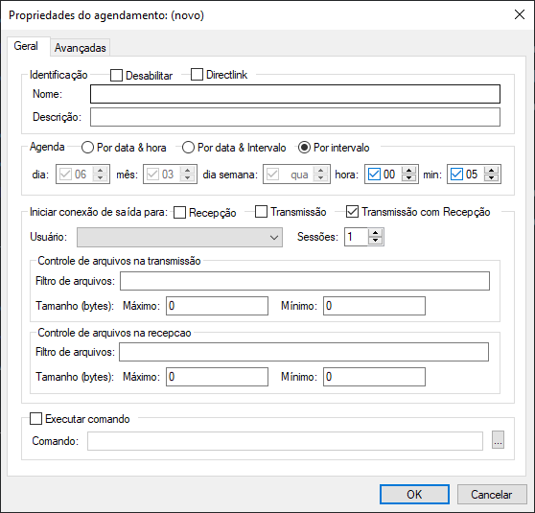
Task: Close the Propriedades do agendamento dialog
Action: 520,14
